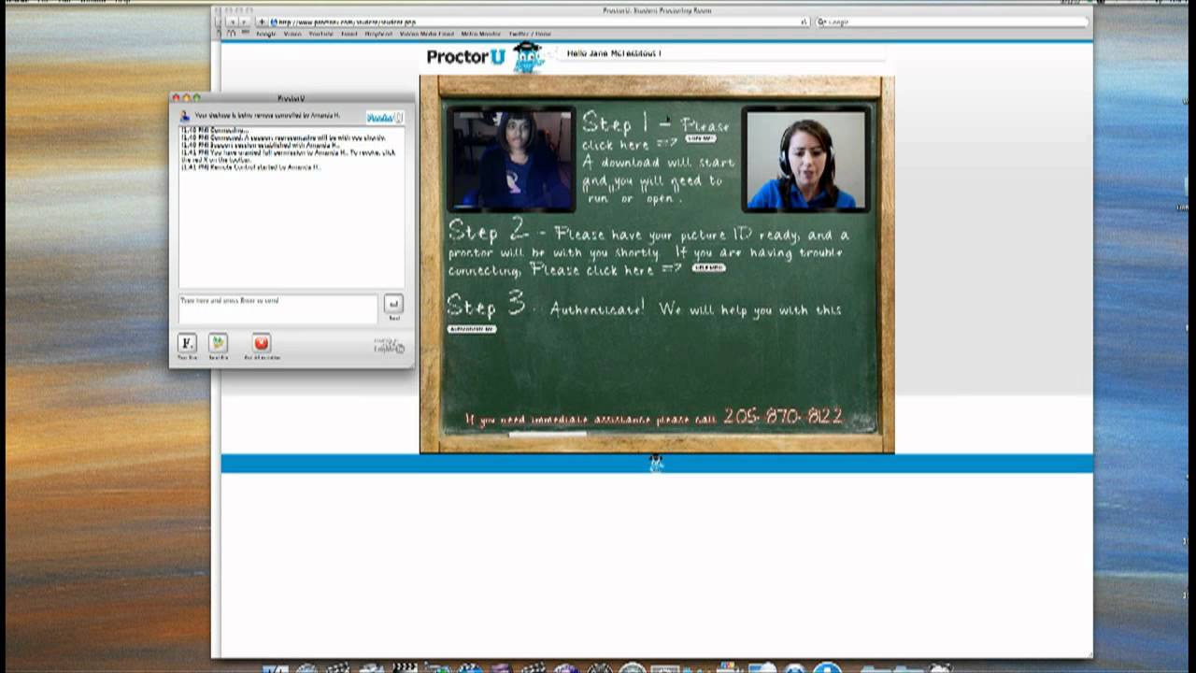Screen dimensions: 1196x673
Task: Click the user avatar icon in chat header
Action: (185, 116)
